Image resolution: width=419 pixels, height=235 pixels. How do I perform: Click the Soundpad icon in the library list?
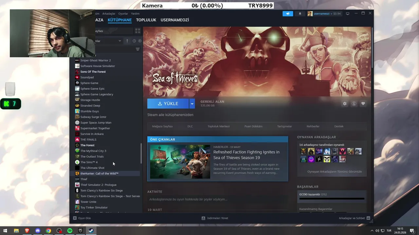pos(77,77)
